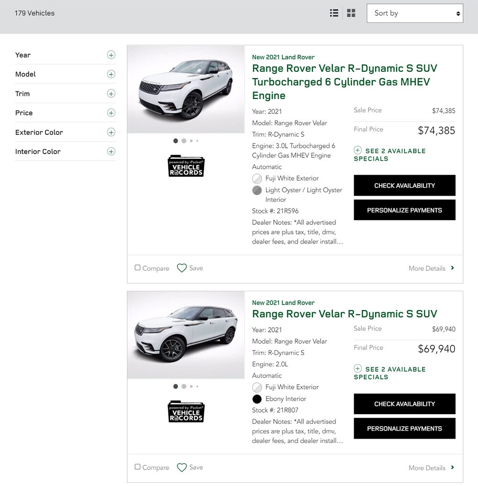The image size is (478, 486).
Task: Click the '179 Vehicles' count text
Action: tap(34, 13)
